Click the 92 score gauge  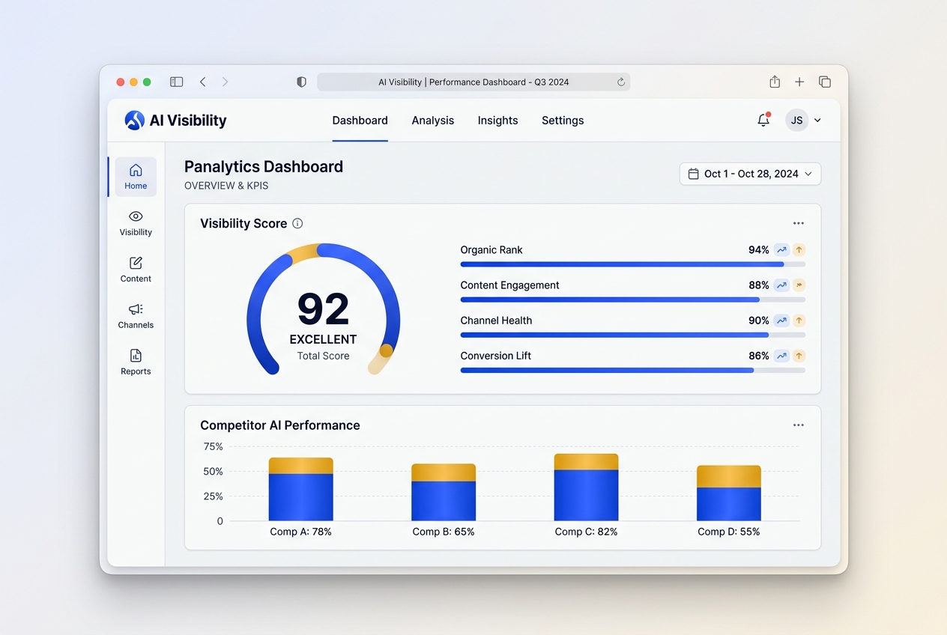(x=323, y=309)
